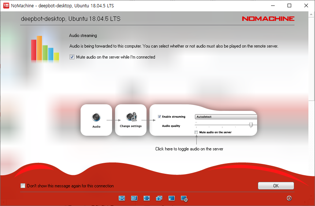The height and width of the screenshot is (206, 315).
Task: Enter fullscreen mode via toolbar icon
Action: (x=147, y=198)
